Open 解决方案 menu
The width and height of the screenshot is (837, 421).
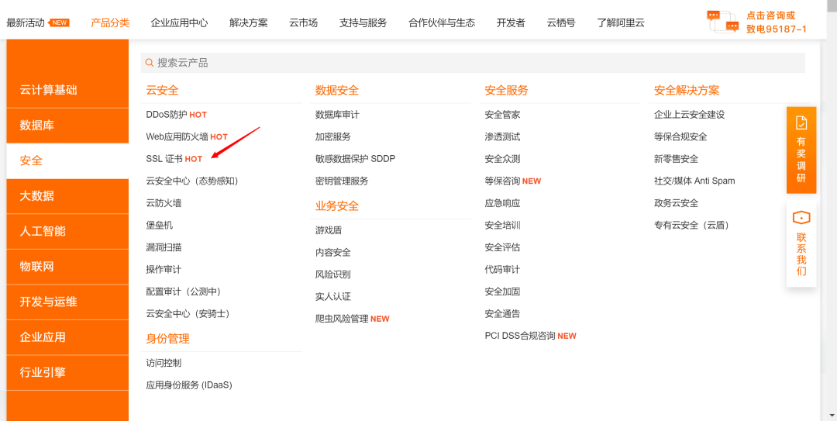pyautogui.click(x=249, y=23)
